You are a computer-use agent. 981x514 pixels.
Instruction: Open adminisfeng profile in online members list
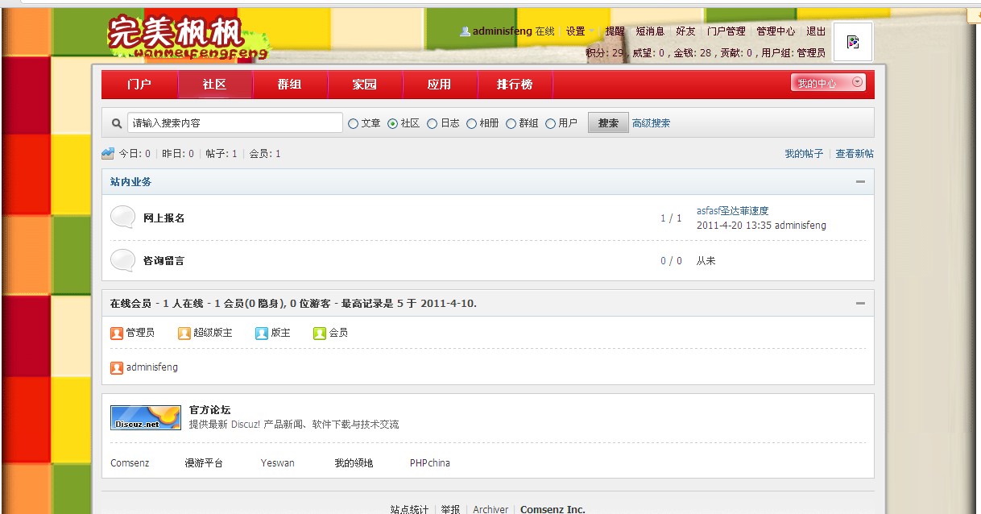click(151, 367)
